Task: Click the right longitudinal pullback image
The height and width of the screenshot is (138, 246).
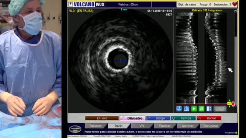Action: [216, 58]
